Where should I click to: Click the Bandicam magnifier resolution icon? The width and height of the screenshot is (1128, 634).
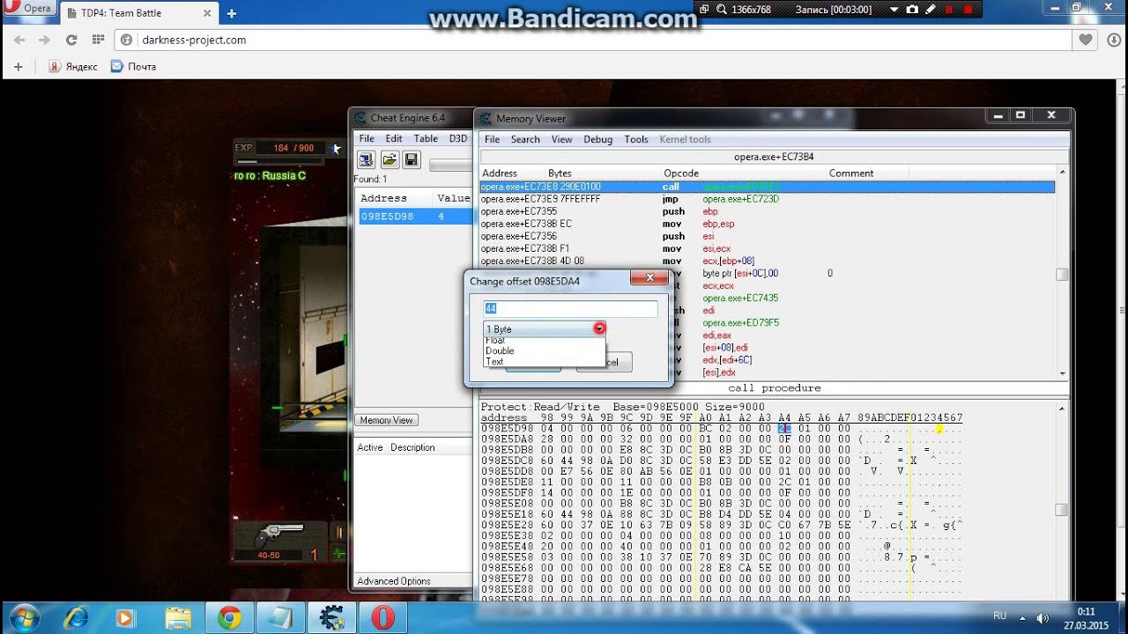pos(721,9)
